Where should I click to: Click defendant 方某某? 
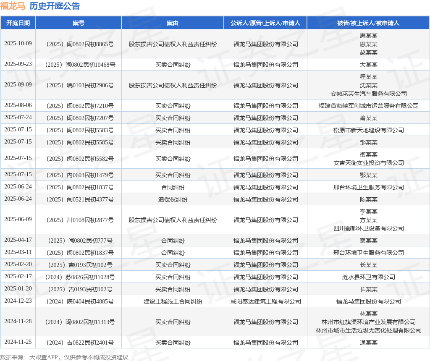pyautogui.click(x=369, y=220)
